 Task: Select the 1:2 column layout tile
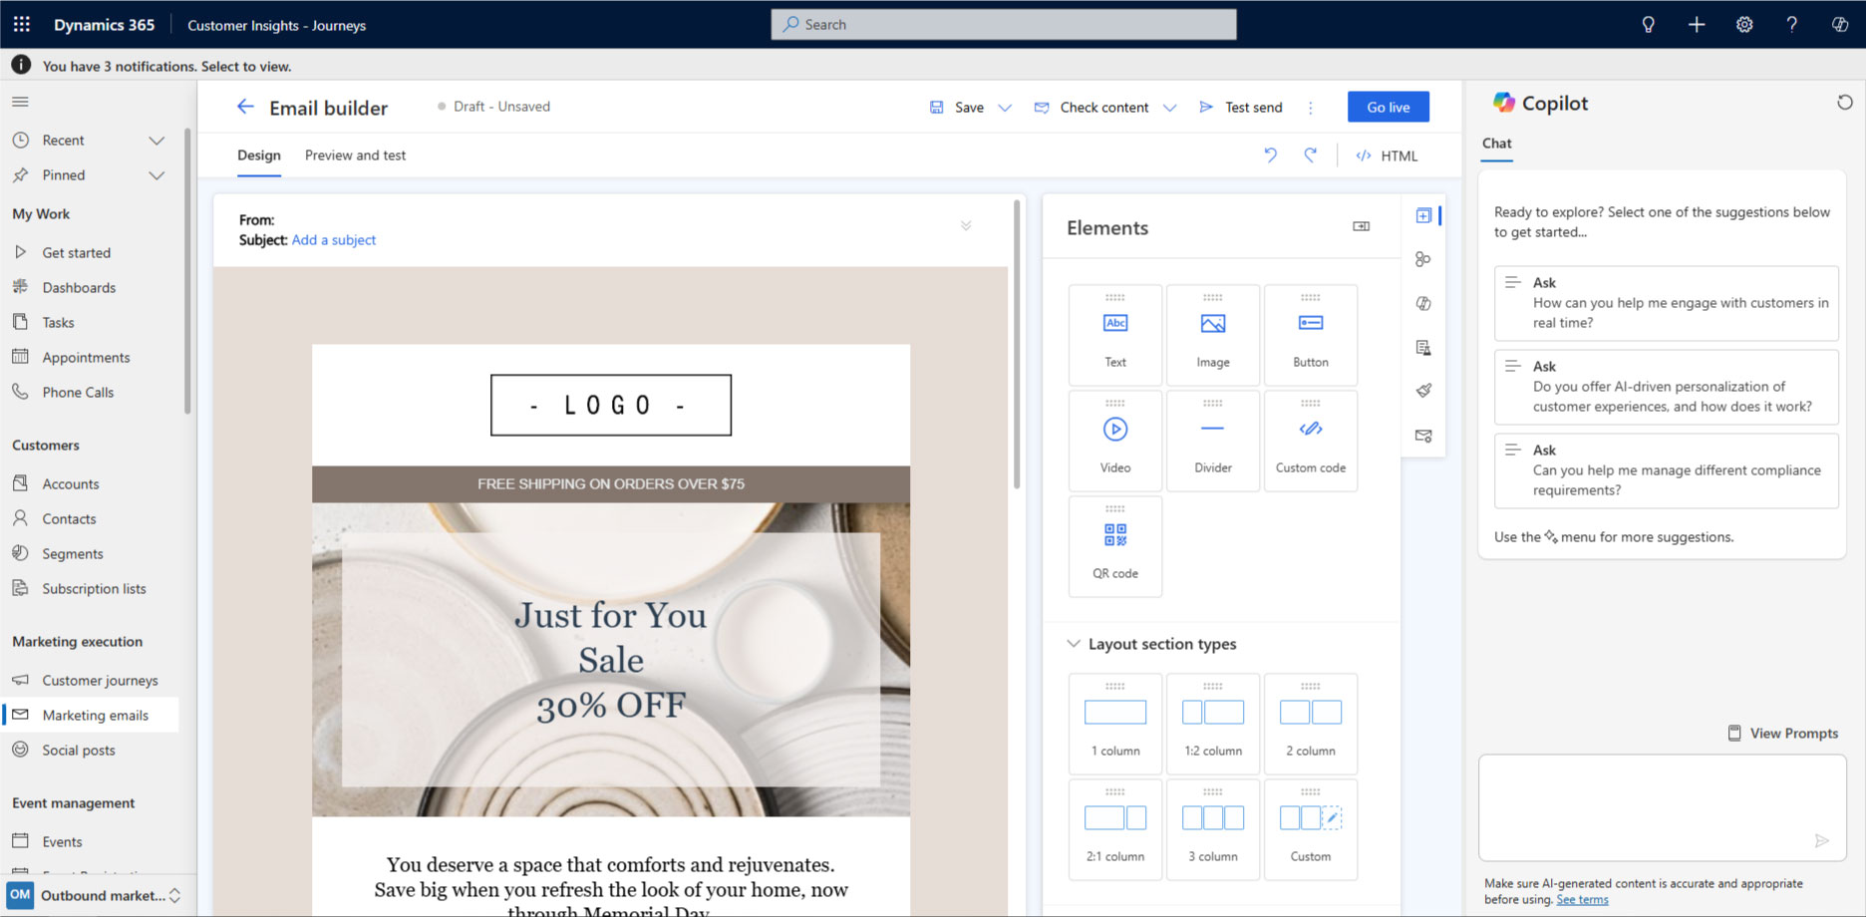point(1213,724)
